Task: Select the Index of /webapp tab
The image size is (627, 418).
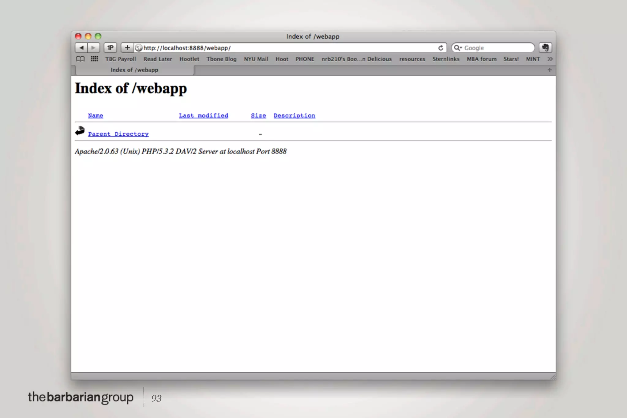Action: click(134, 70)
